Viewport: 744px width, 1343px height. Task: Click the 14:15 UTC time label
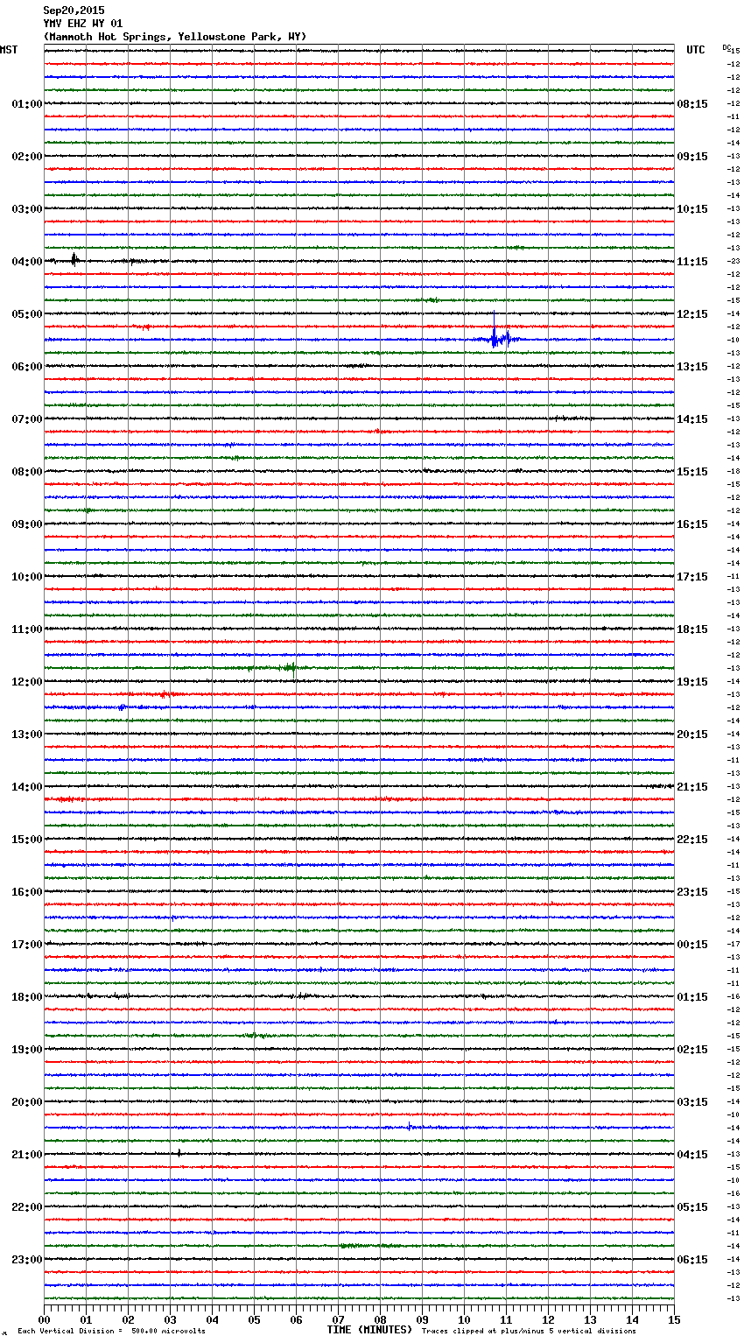tap(692, 419)
